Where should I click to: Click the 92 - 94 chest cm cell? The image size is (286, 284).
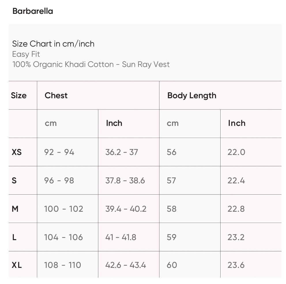(59, 152)
